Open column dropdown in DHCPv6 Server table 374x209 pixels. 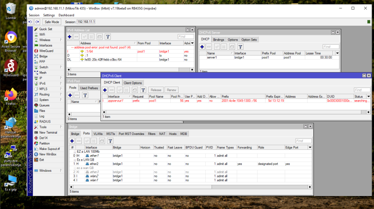tap(337, 53)
